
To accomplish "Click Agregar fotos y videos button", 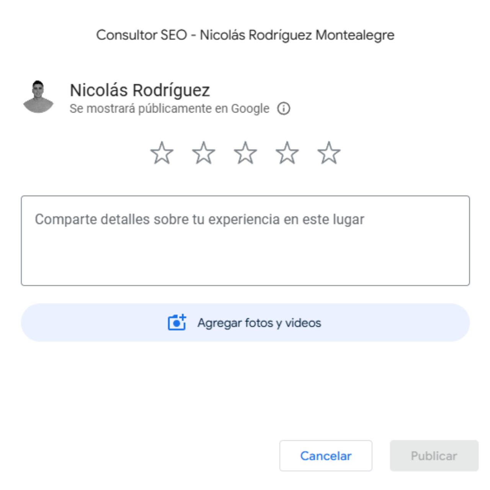I will (245, 323).
